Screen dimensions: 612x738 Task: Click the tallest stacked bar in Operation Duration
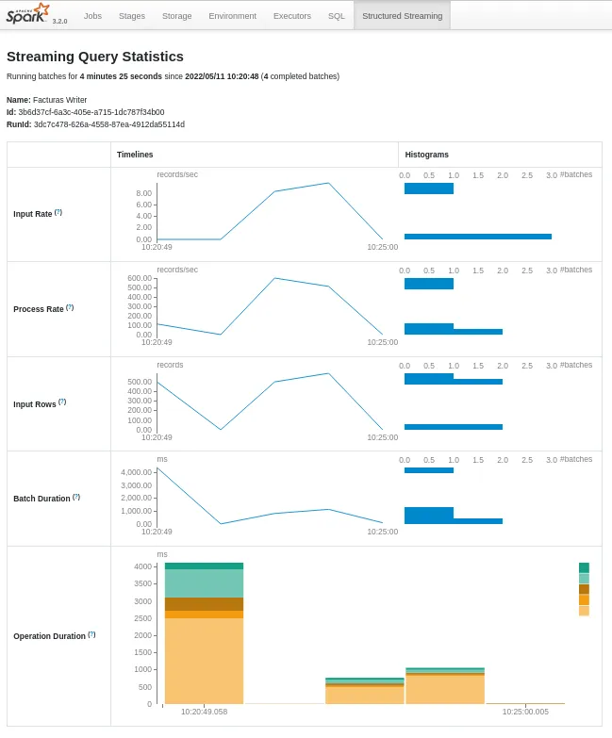[x=204, y=641]
